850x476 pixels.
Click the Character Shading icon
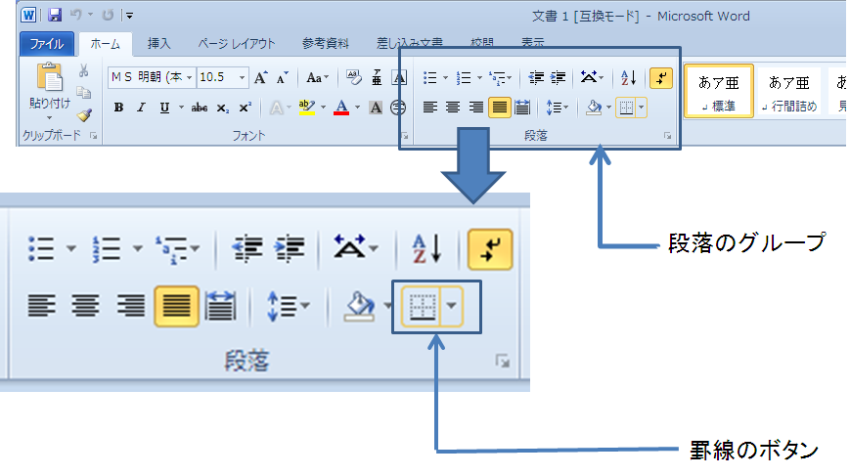pos(376,108)
